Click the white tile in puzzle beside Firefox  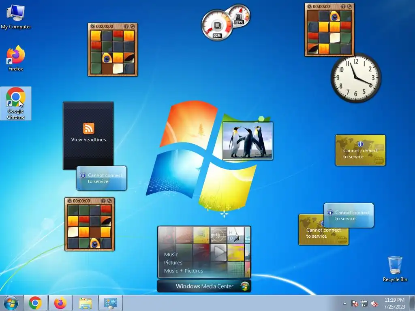pyautogui.click(x=118, y=68)
